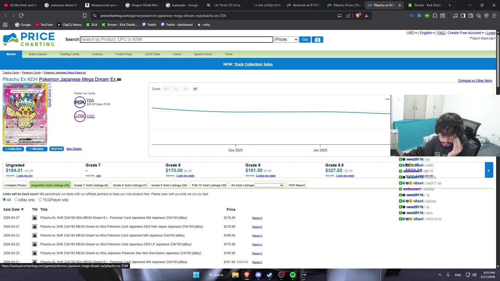
Task: Click the + Wishlist button
Action: [37, 149]
